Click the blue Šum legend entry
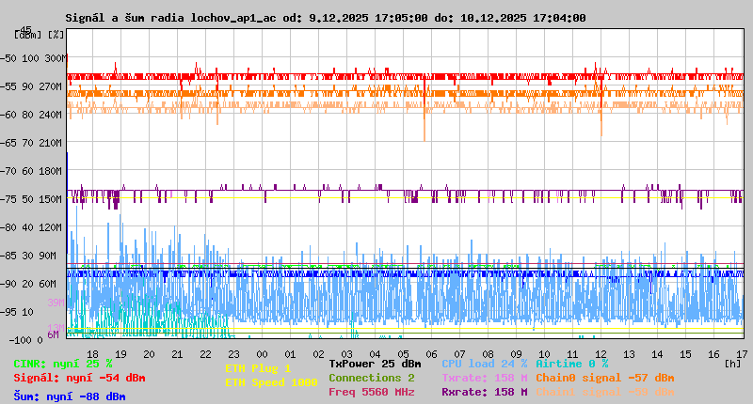 tap(70, 396)
